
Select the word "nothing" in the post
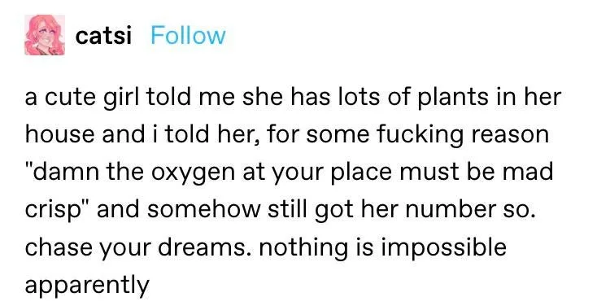click(303, 248)
